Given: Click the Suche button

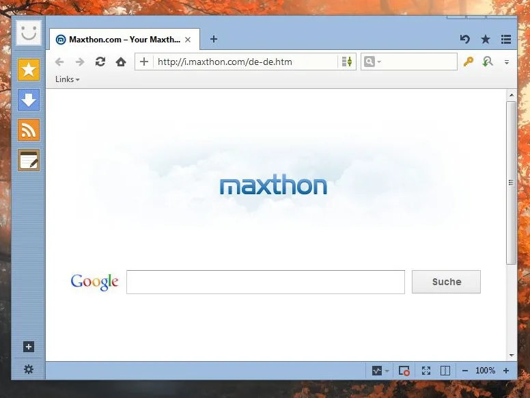Looking at the screenshot, I should pyautogui.click(x=446, y=282).
